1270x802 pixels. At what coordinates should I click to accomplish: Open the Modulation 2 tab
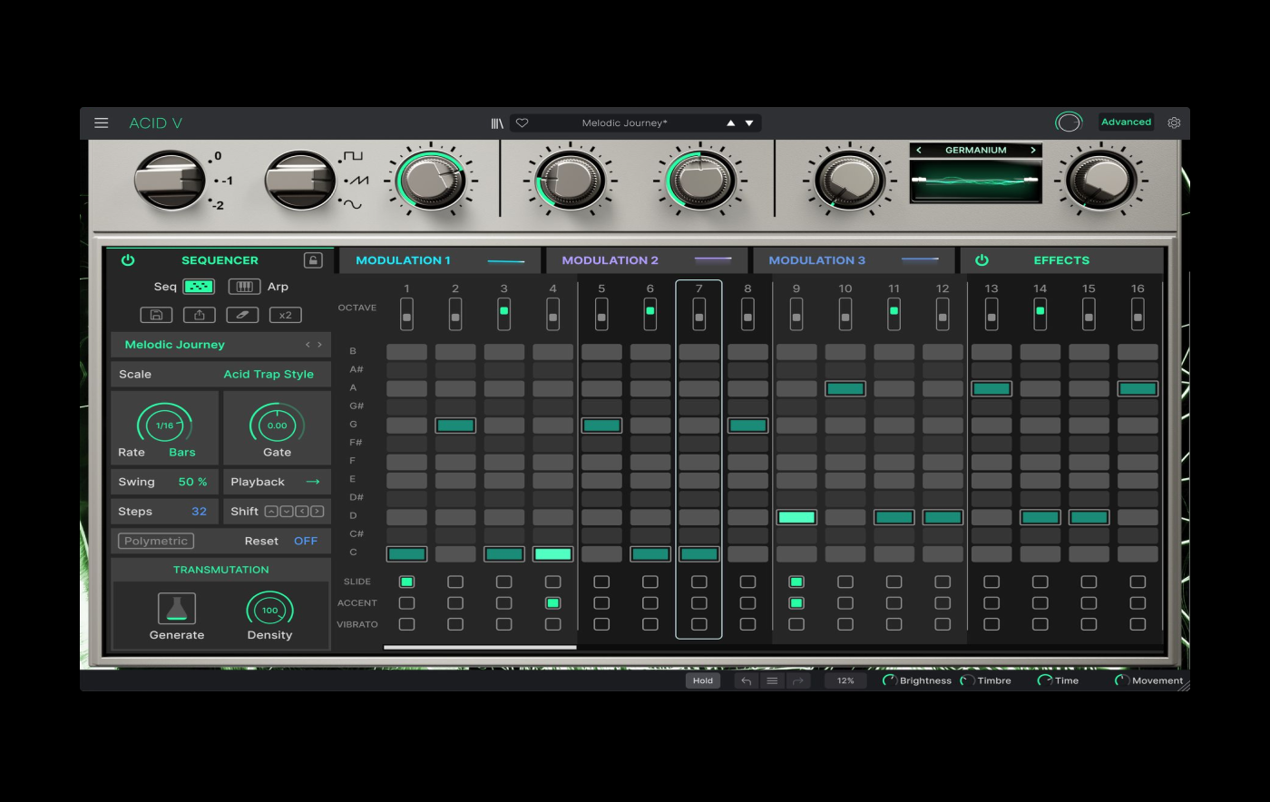pos(647,260)
